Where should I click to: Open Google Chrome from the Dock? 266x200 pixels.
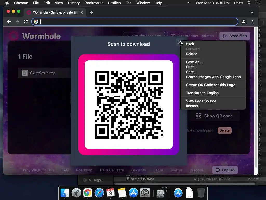click(88, 193)
